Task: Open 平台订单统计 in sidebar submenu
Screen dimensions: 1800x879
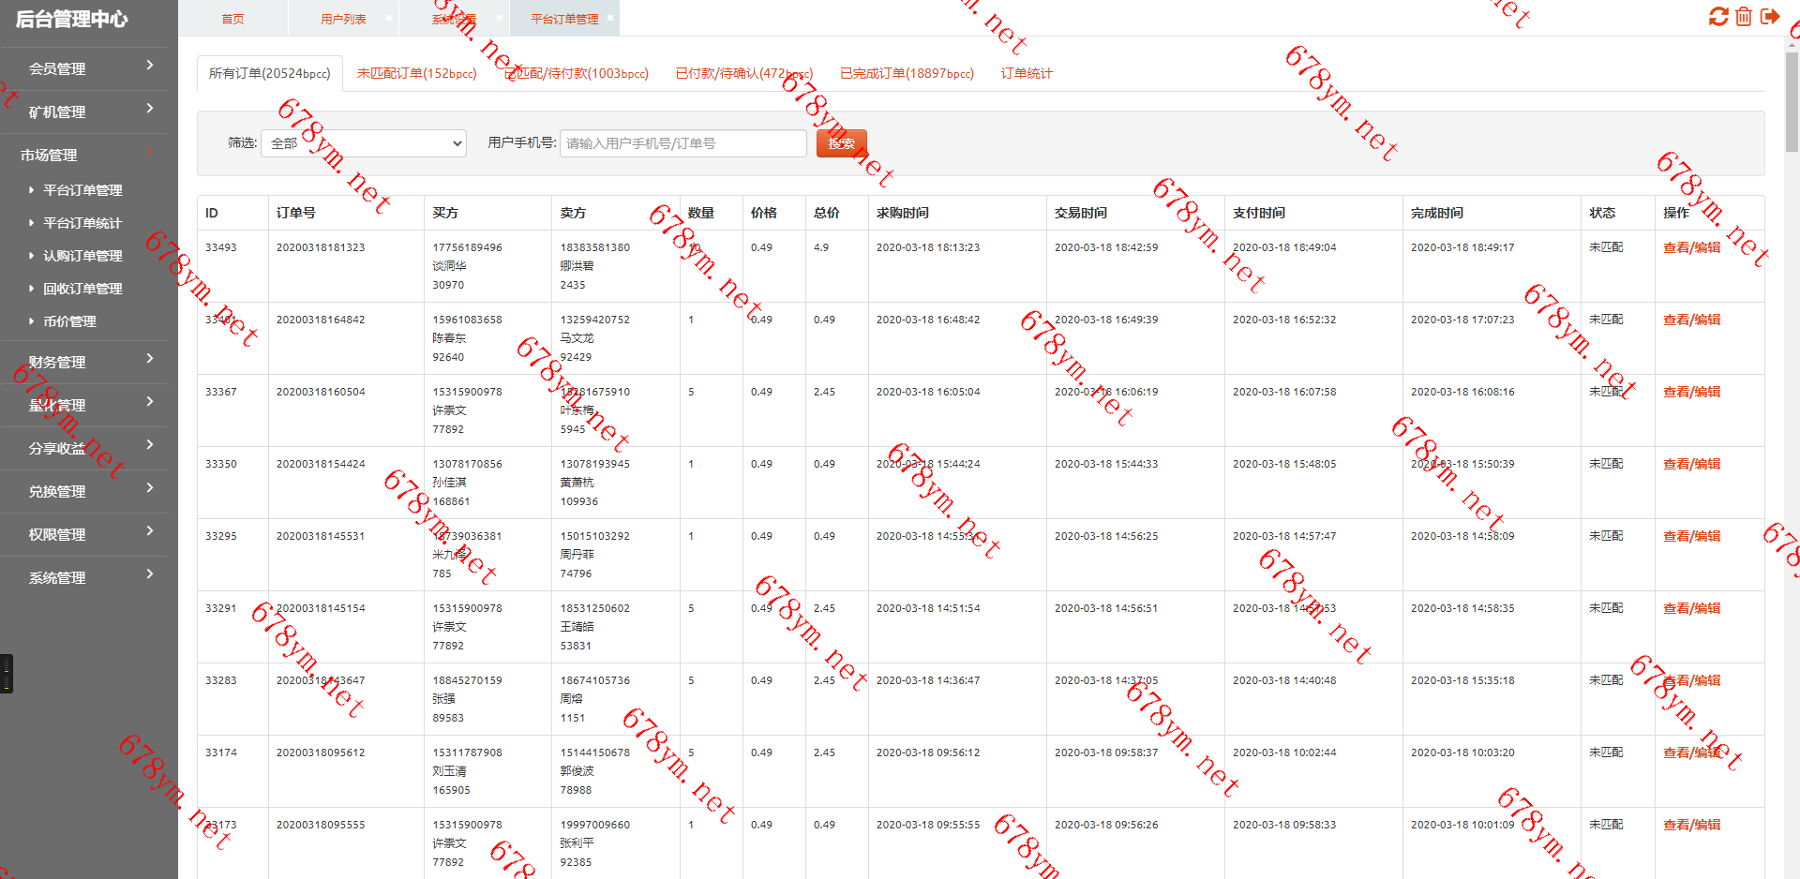Action: click(82, 223)
